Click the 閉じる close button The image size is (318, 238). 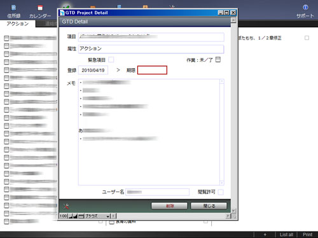coord(209,206)
